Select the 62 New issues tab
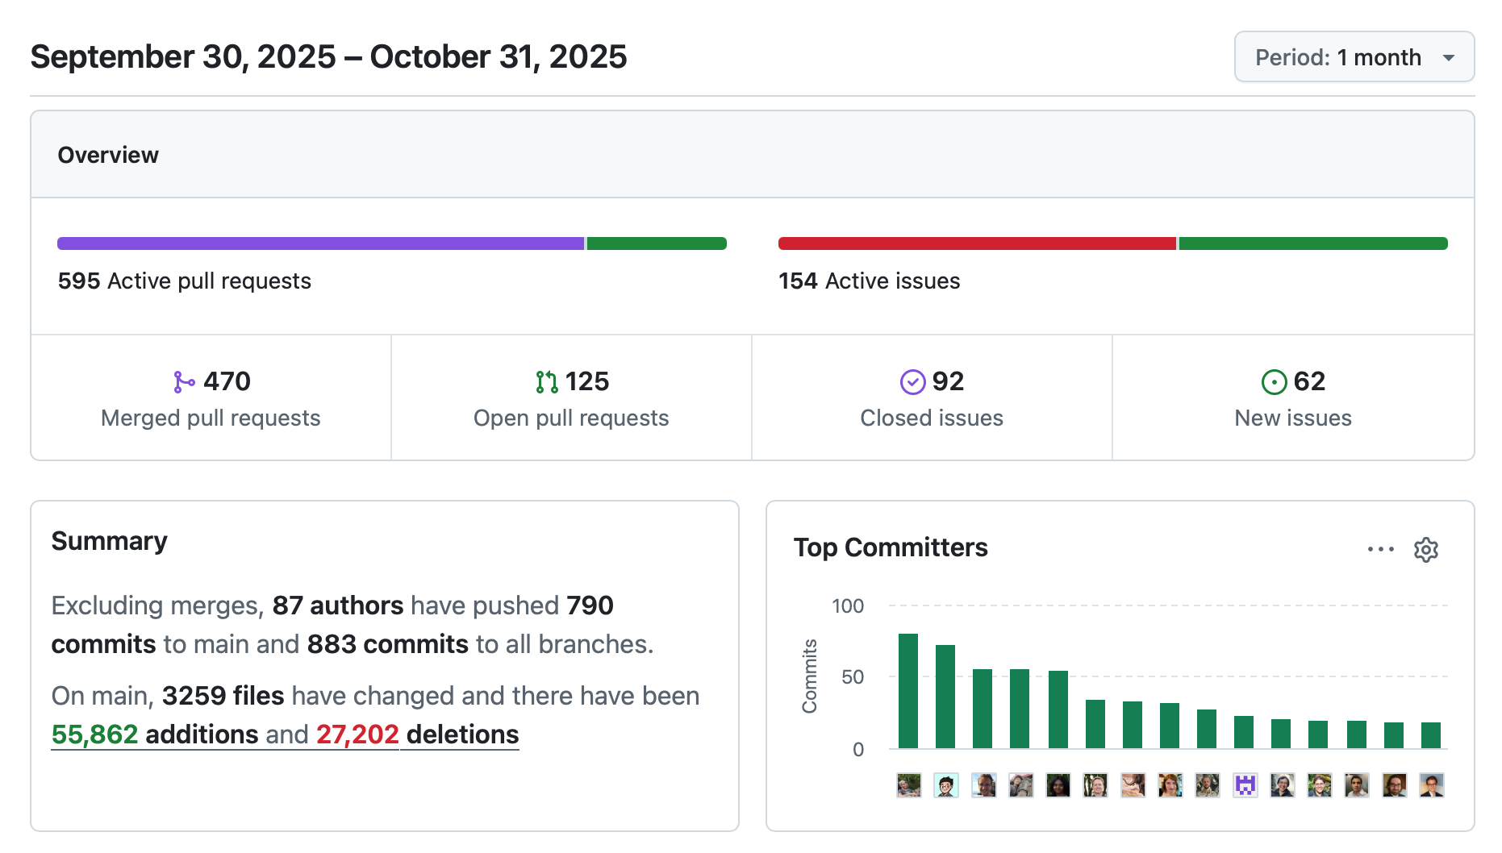The image size is (1502, 853). 1292,398
